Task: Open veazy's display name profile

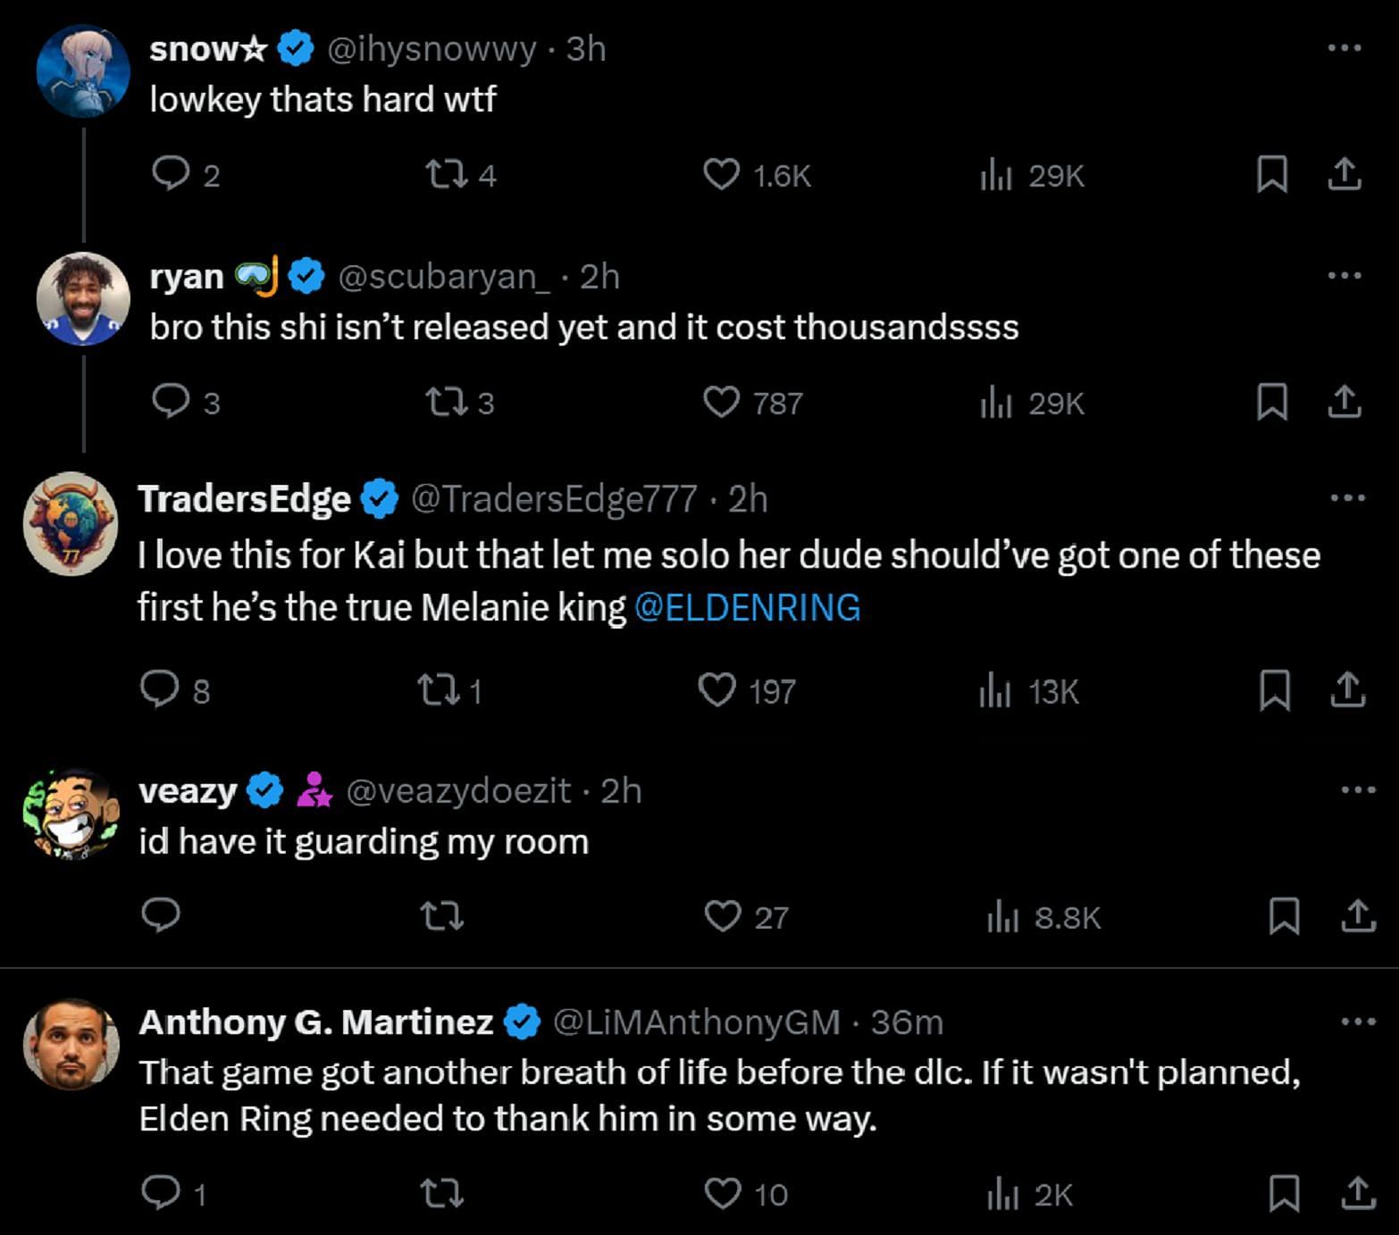Action: 188,791
